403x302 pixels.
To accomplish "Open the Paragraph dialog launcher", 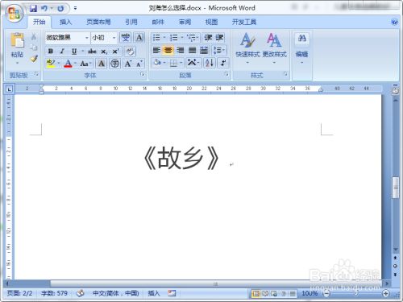I will [x=226, y=74].
